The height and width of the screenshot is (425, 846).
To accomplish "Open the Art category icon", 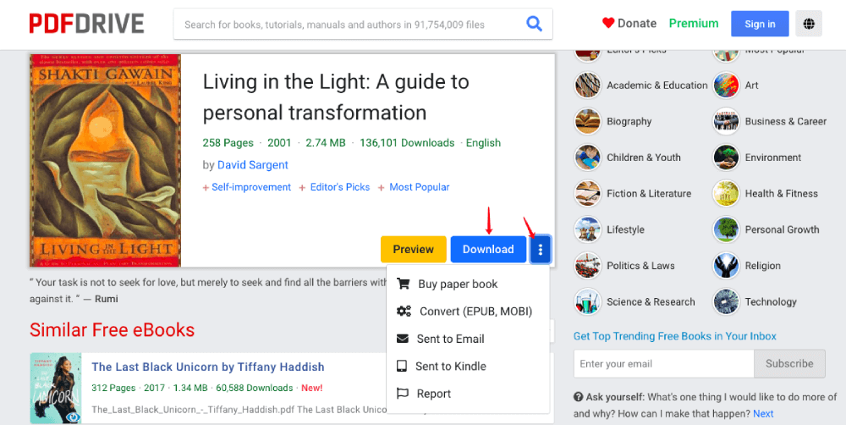I will tap(726, 86).
